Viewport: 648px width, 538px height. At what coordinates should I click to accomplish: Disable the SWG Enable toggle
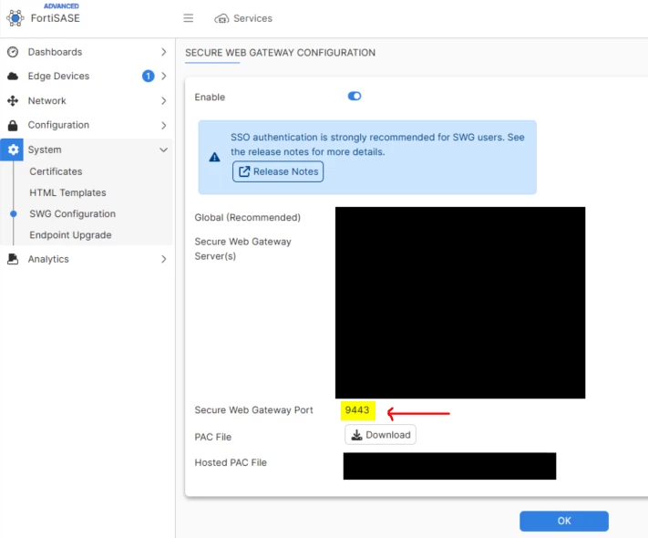coord(355,97)
